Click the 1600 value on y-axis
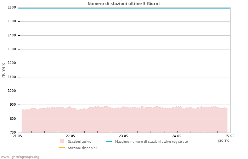 (x=12, y=7)
